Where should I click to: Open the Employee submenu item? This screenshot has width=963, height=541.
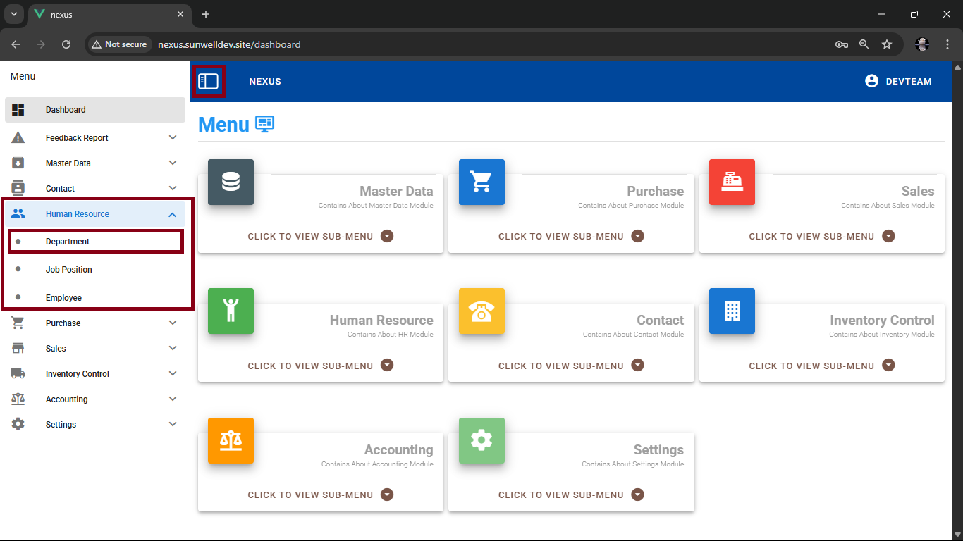coord(63,298)
